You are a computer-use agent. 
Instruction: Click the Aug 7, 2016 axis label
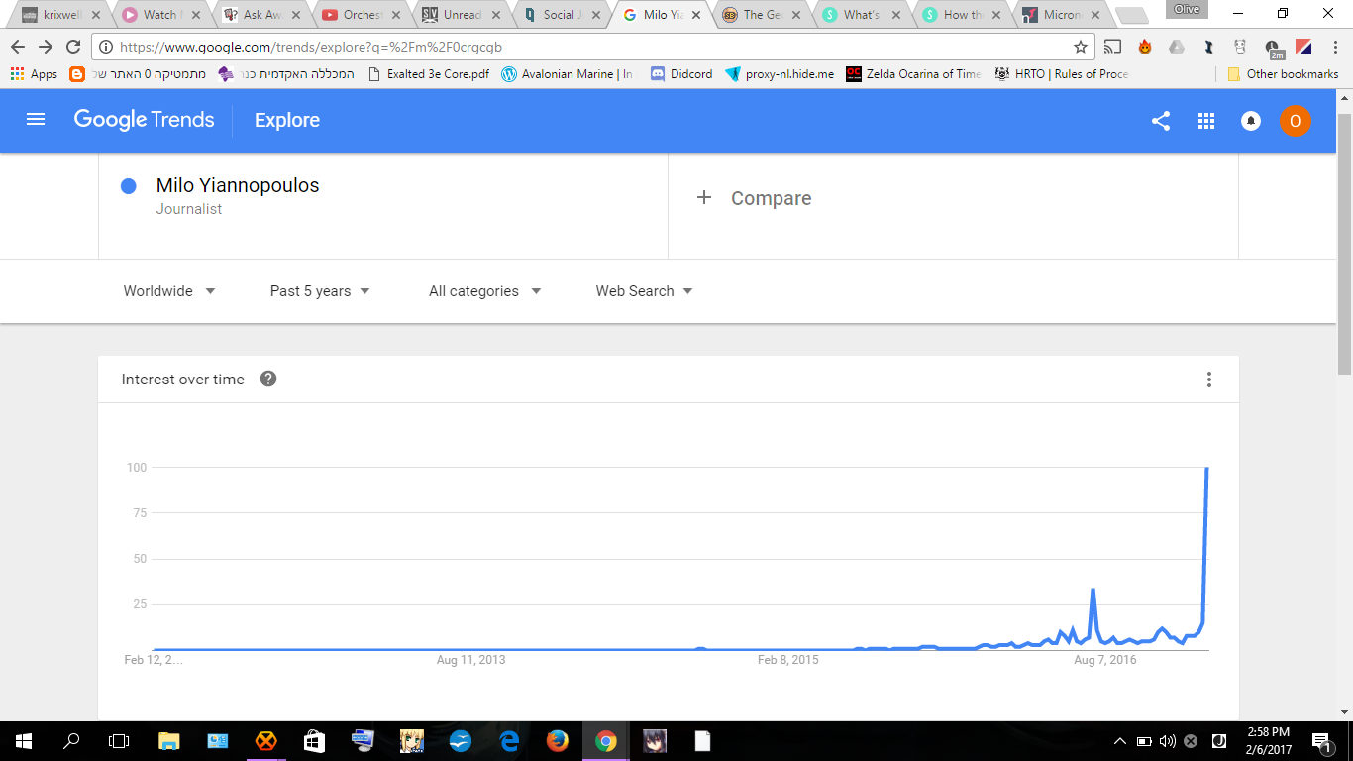coord(1105,660)
